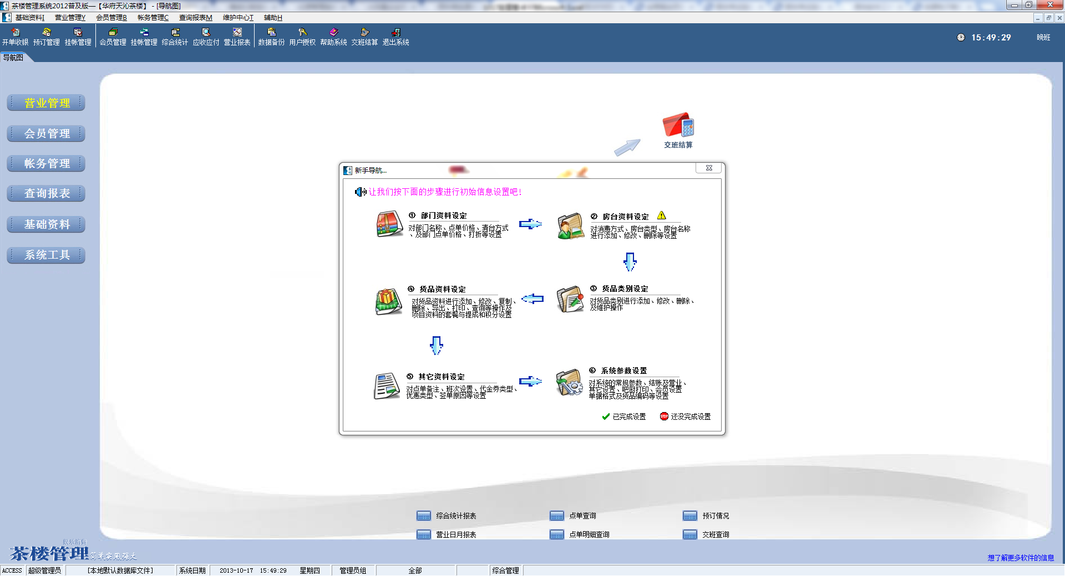Open the 会员管理 menu in the menu bar
Screen dimensions: 1065x576
[x=111, y=18]
